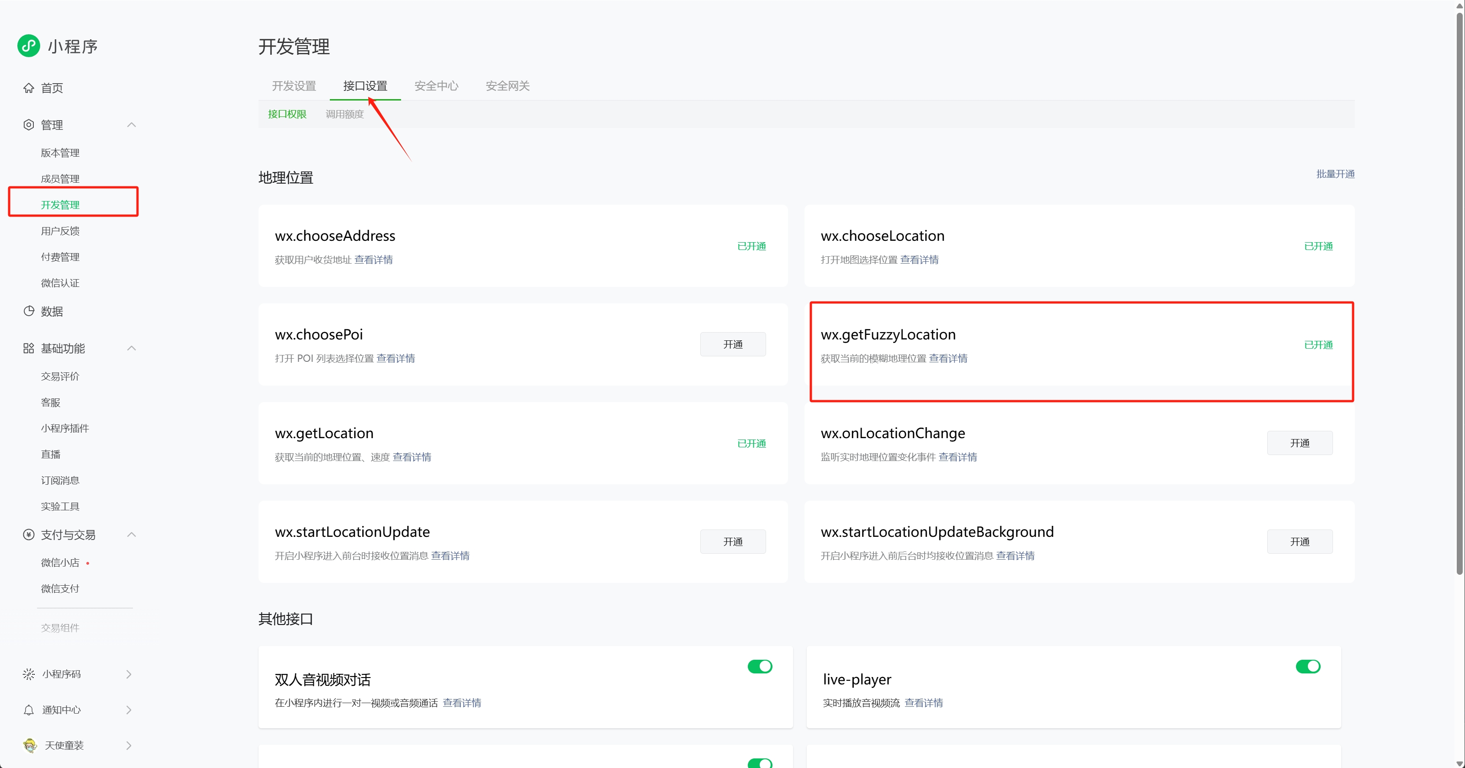Click 开通 for wx.startLocationUpdateBackground

pos(1300,541)
